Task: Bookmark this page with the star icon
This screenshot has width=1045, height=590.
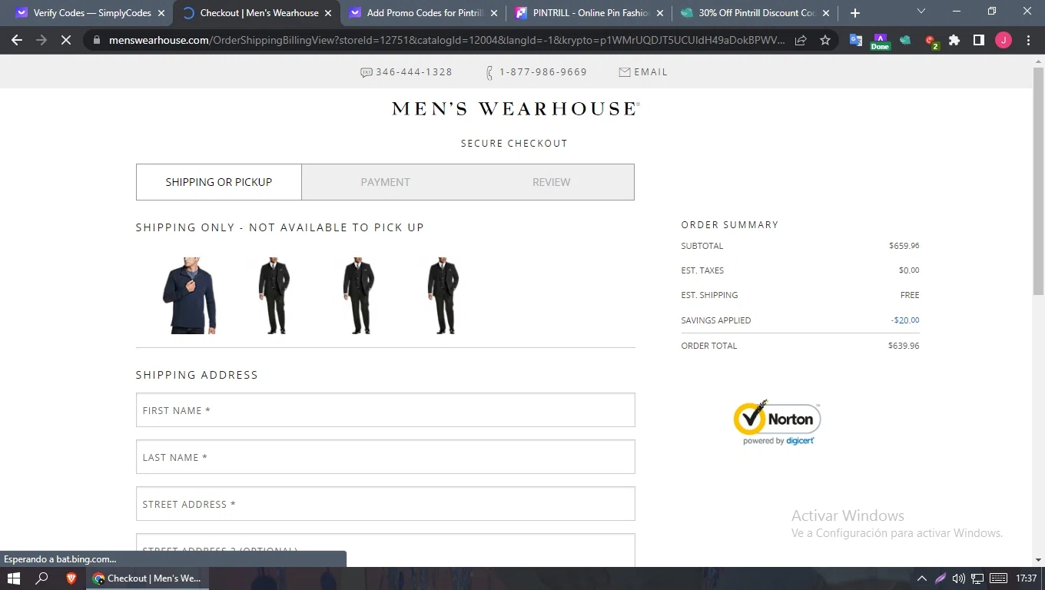Action: point(825,40)
